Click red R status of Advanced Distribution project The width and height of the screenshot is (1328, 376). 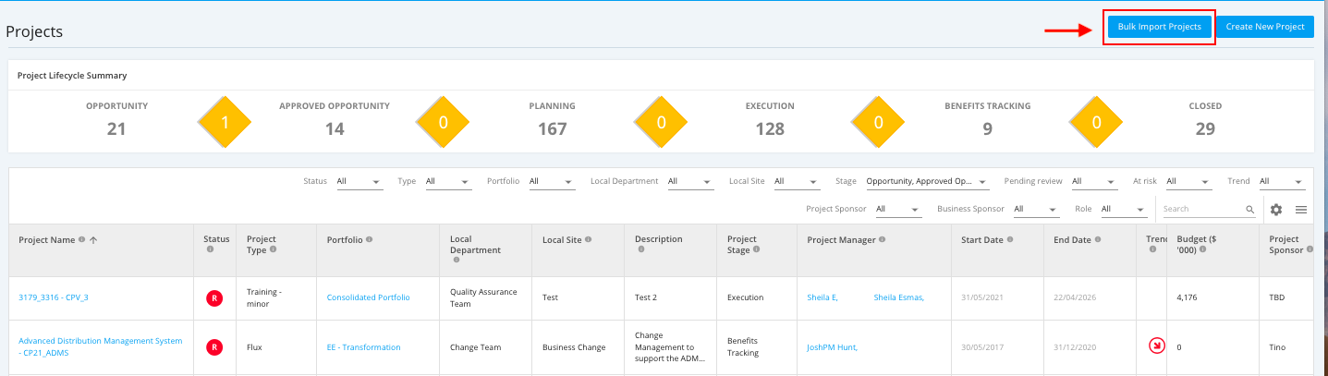[214, 347]
